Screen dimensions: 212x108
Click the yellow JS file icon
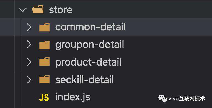44,98
